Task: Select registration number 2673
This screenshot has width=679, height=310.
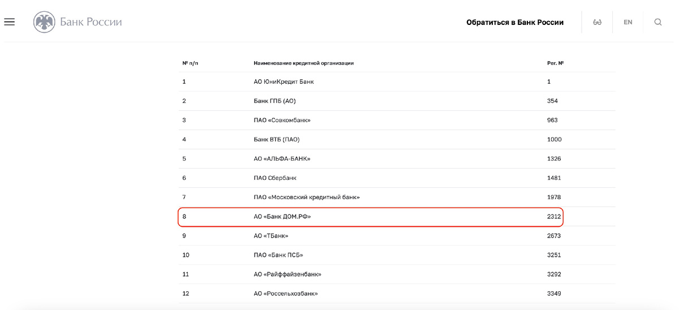Action: 554,236
